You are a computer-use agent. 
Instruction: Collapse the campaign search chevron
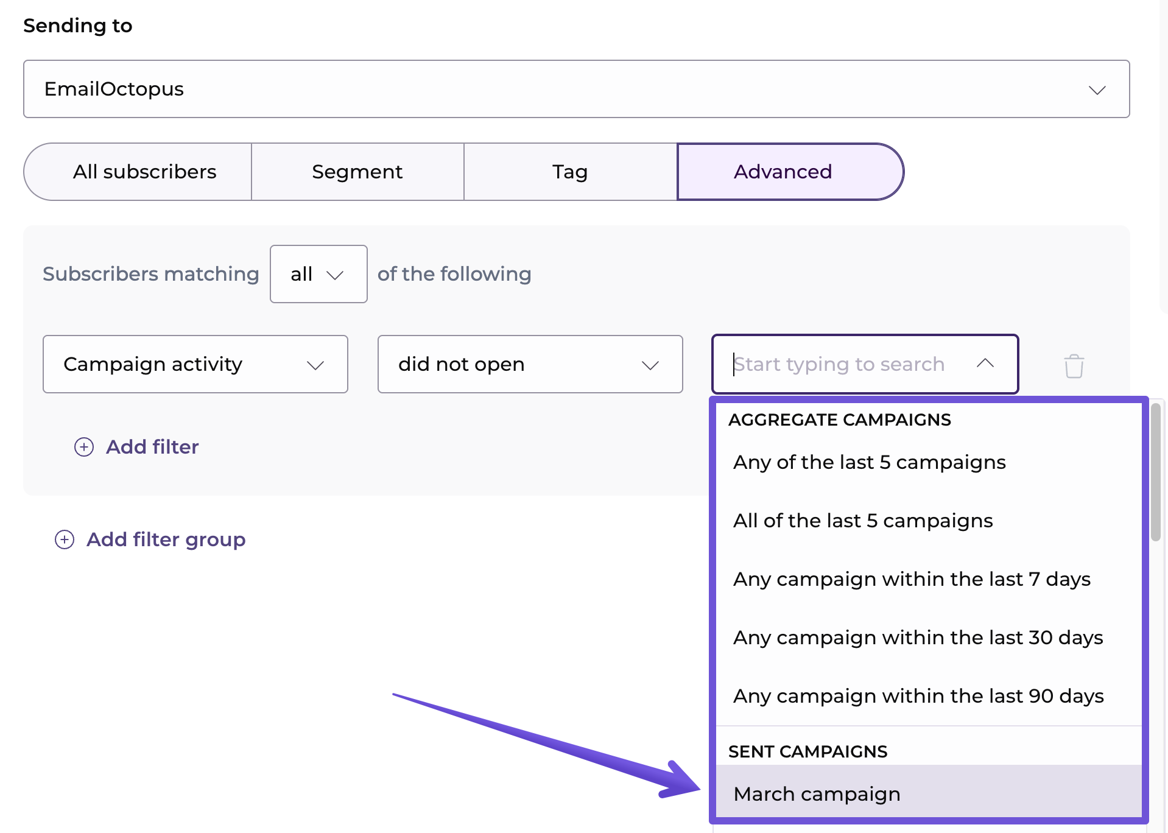985,364
